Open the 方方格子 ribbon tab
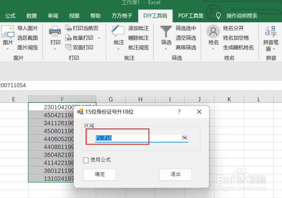The image size is (282, 198). click(x=122, y=16)
